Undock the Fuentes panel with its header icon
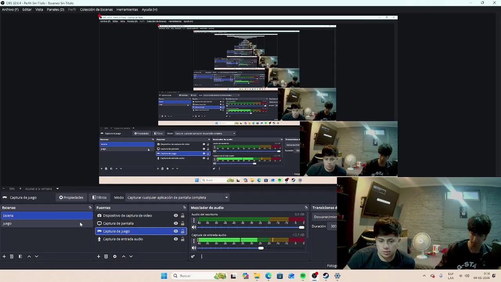501x282 pixels. [x=184, y=208]
